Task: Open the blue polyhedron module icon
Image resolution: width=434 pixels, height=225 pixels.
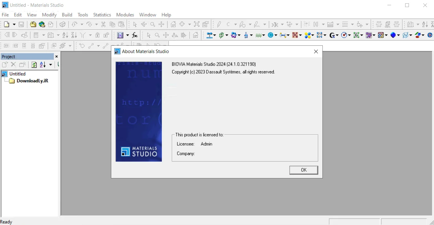Action: click(393, 35)
